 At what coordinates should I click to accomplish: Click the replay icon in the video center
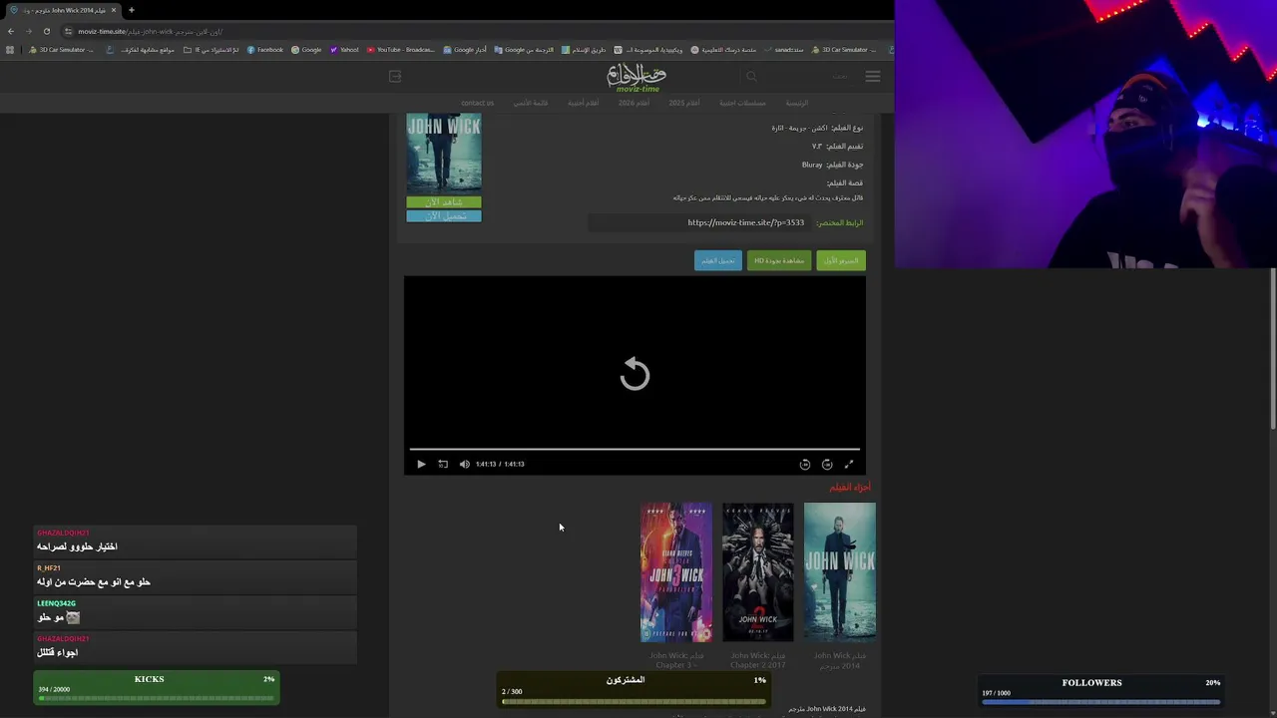click(635, 374)
